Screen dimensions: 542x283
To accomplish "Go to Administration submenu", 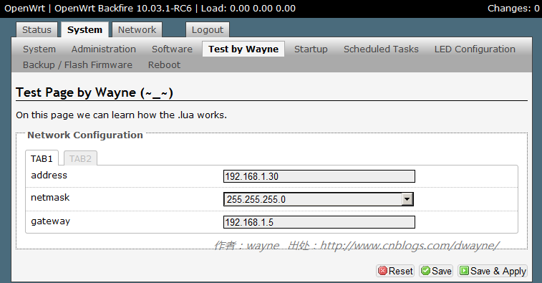I will (x=104, y=49).
